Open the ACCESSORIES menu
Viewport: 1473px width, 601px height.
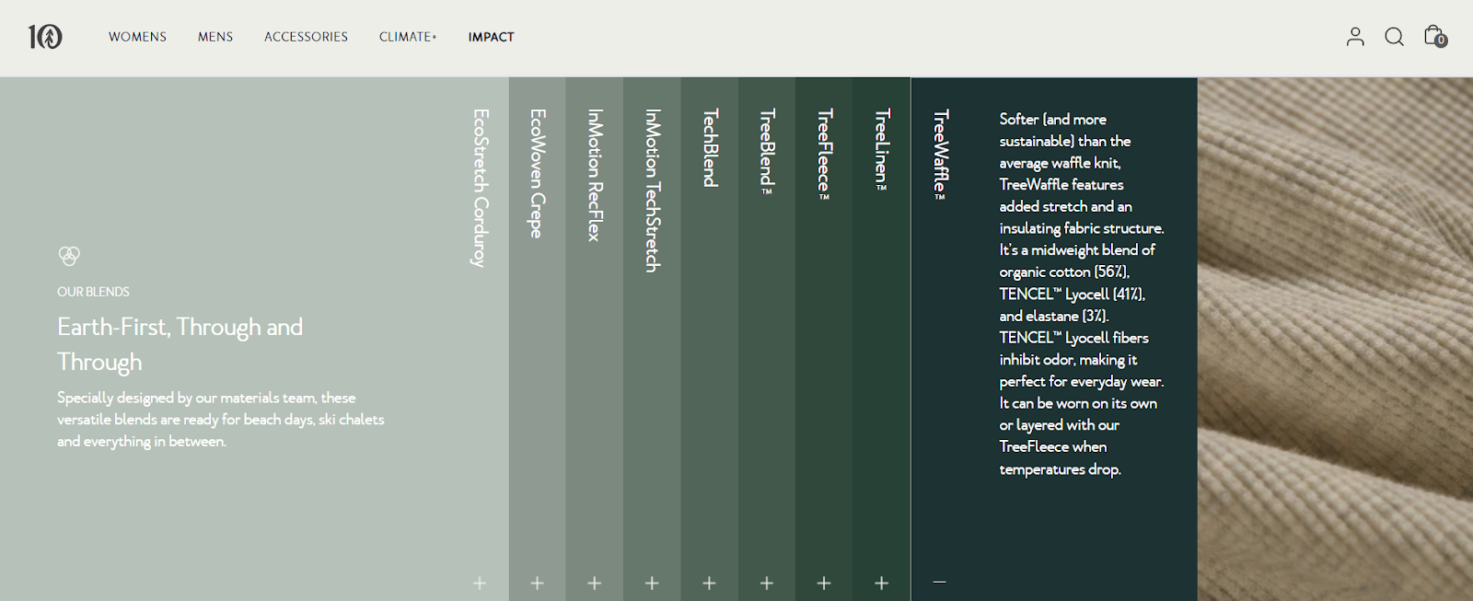click(306, 37)
